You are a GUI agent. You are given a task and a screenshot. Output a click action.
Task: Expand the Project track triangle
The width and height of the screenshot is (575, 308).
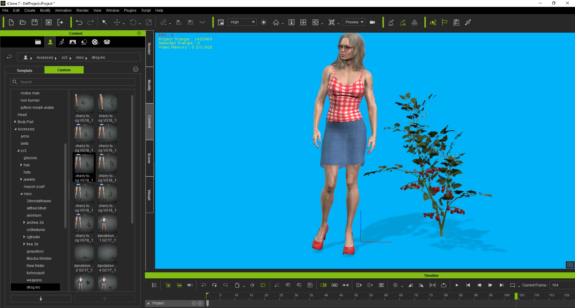pos(148,303)
